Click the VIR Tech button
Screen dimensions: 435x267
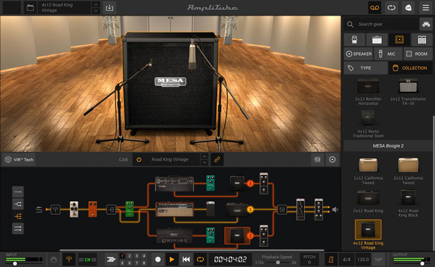[x=19, y=159]
